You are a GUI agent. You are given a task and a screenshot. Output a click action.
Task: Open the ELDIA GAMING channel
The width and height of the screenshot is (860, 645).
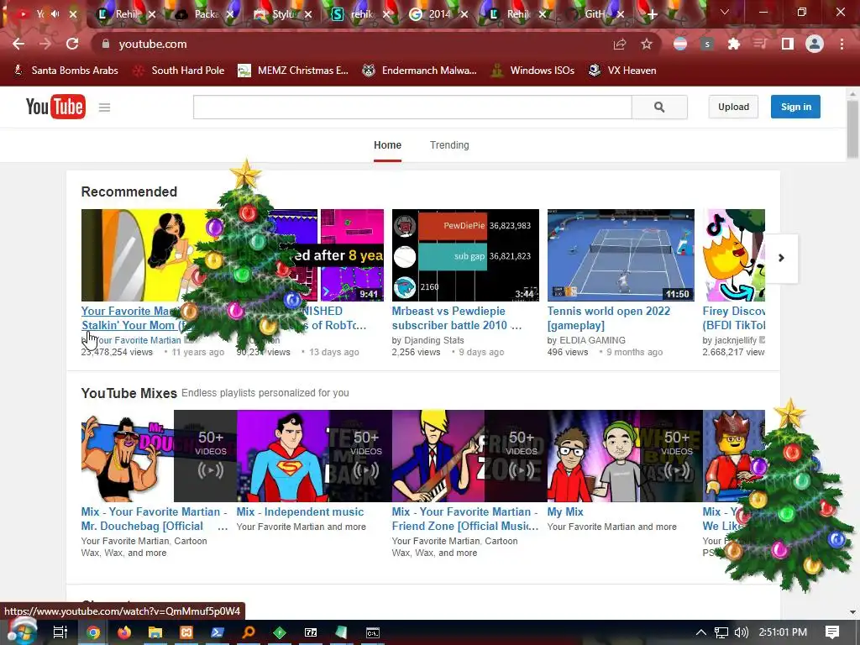tap(592, 340)
